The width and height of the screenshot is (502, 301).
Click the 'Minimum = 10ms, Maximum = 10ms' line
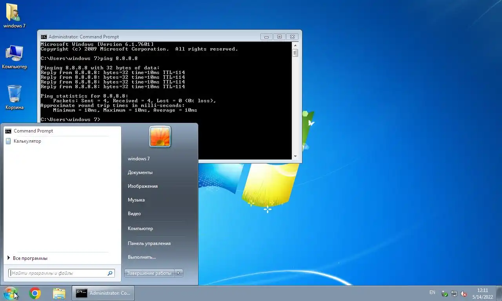(125, 110)
